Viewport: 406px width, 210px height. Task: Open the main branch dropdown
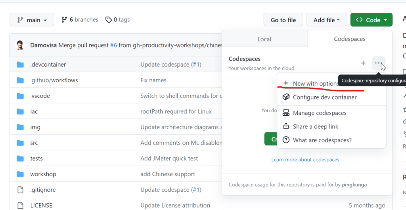click(x=32, y=20)
